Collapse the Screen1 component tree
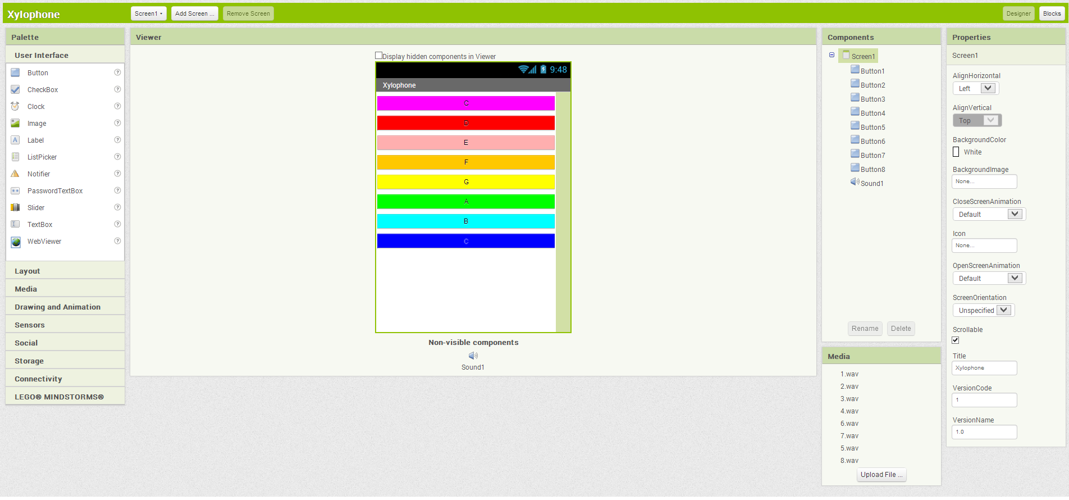The image size is (1069, 500). 832,55
